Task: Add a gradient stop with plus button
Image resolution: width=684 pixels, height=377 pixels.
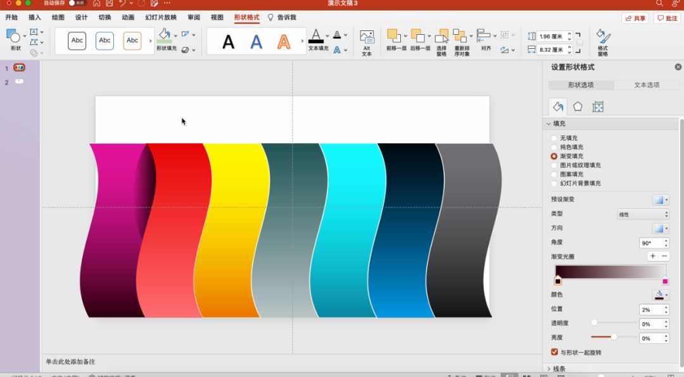Action: pyautogui.click(x=652, y=256)
